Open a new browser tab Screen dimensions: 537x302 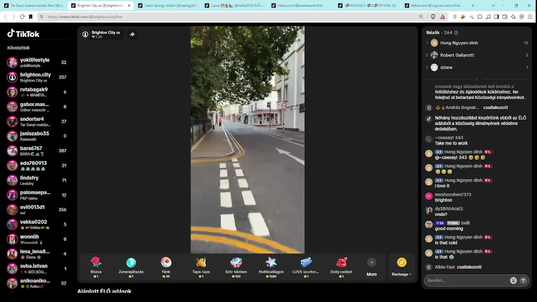pos(473,6)
